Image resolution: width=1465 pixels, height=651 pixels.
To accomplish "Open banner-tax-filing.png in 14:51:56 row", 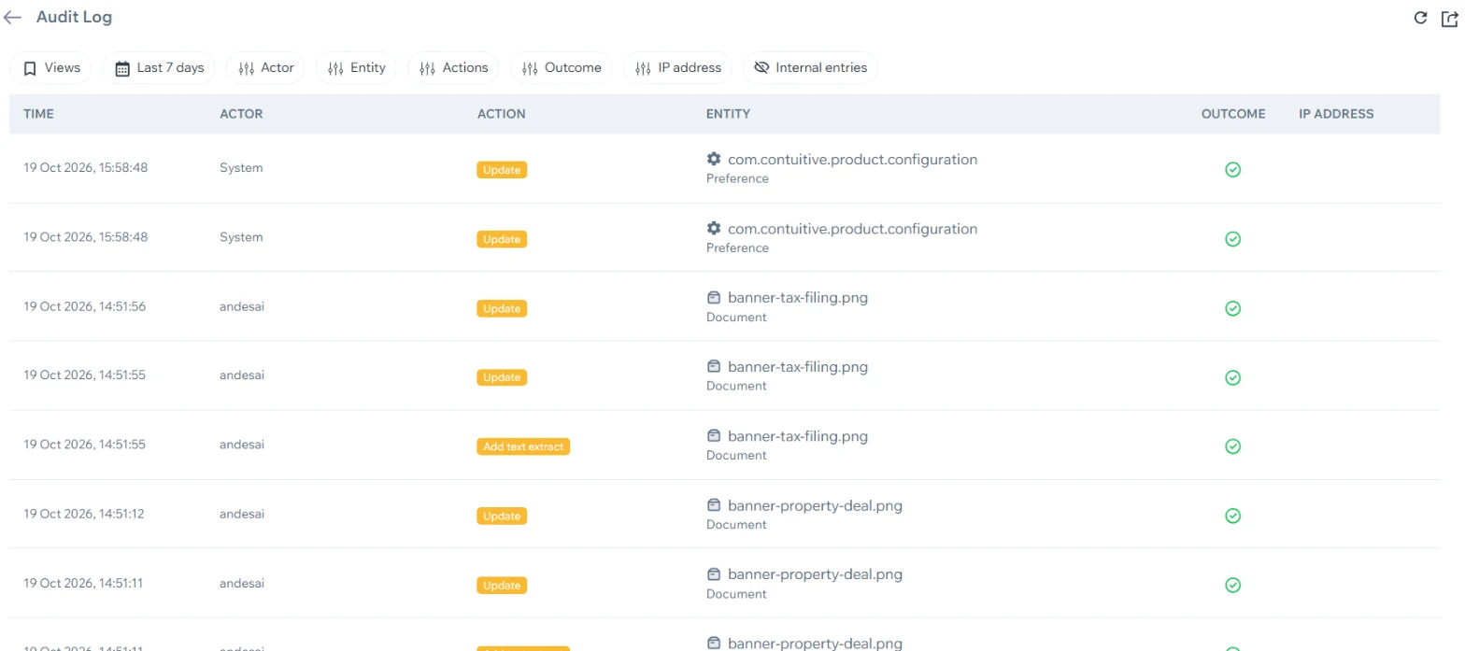I will coord(798,298).
